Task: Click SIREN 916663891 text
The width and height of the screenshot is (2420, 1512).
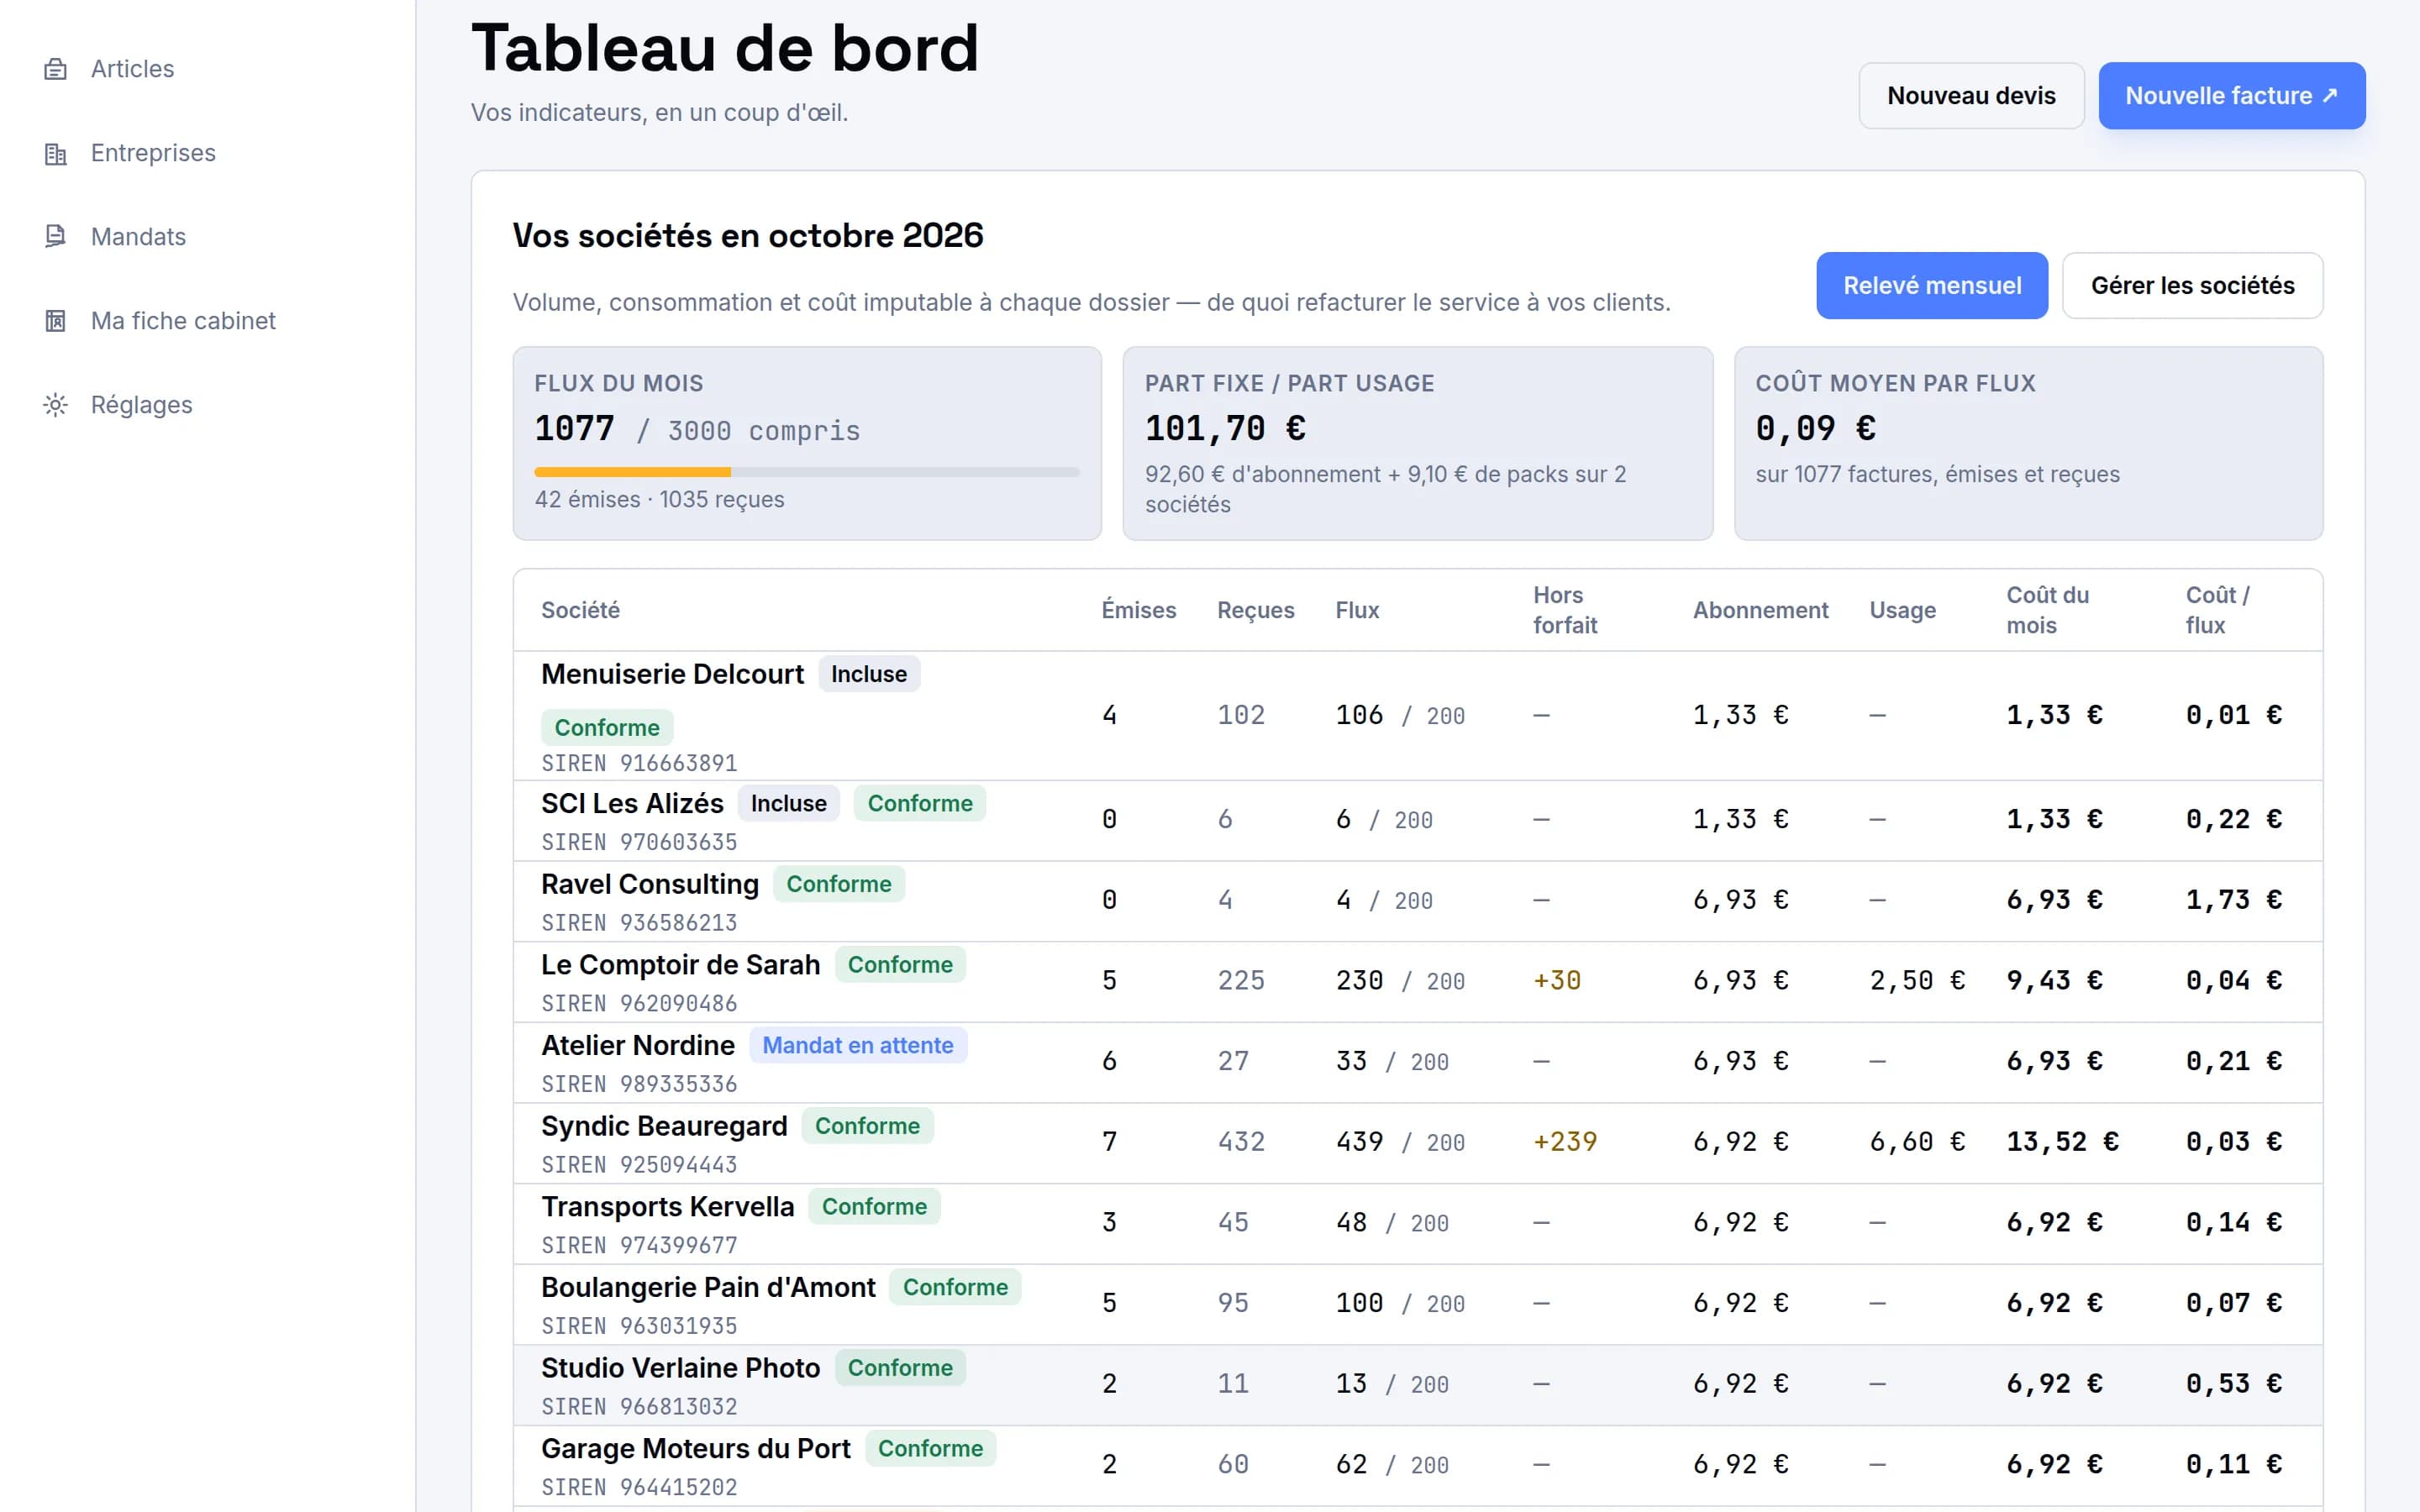Action: tap(639, 764)
